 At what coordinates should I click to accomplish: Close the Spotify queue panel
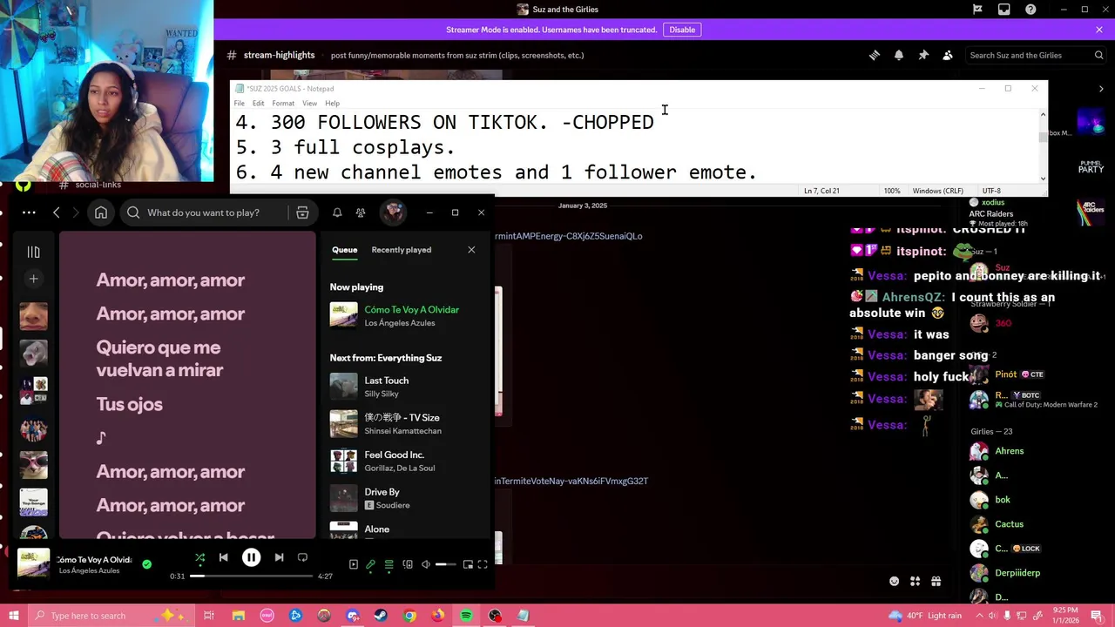pos(471,250)
